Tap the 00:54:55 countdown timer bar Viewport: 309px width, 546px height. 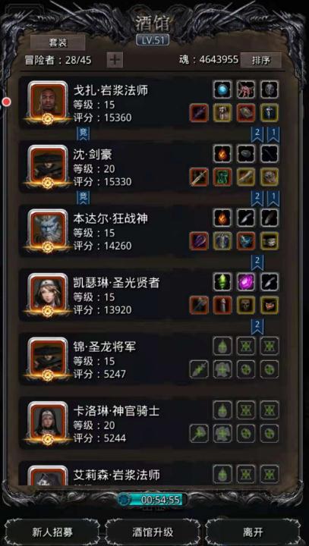tap(153, 500)
